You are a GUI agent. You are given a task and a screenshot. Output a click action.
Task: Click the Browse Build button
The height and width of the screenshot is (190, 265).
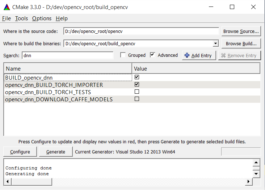point(241,43)
